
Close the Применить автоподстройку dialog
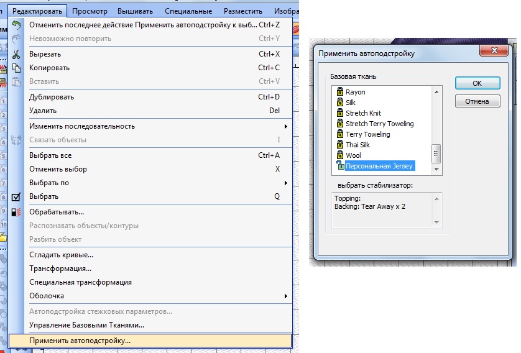click(x=494, y=50)
